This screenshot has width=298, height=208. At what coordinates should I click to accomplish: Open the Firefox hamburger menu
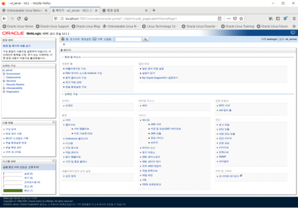pos(294,18)
